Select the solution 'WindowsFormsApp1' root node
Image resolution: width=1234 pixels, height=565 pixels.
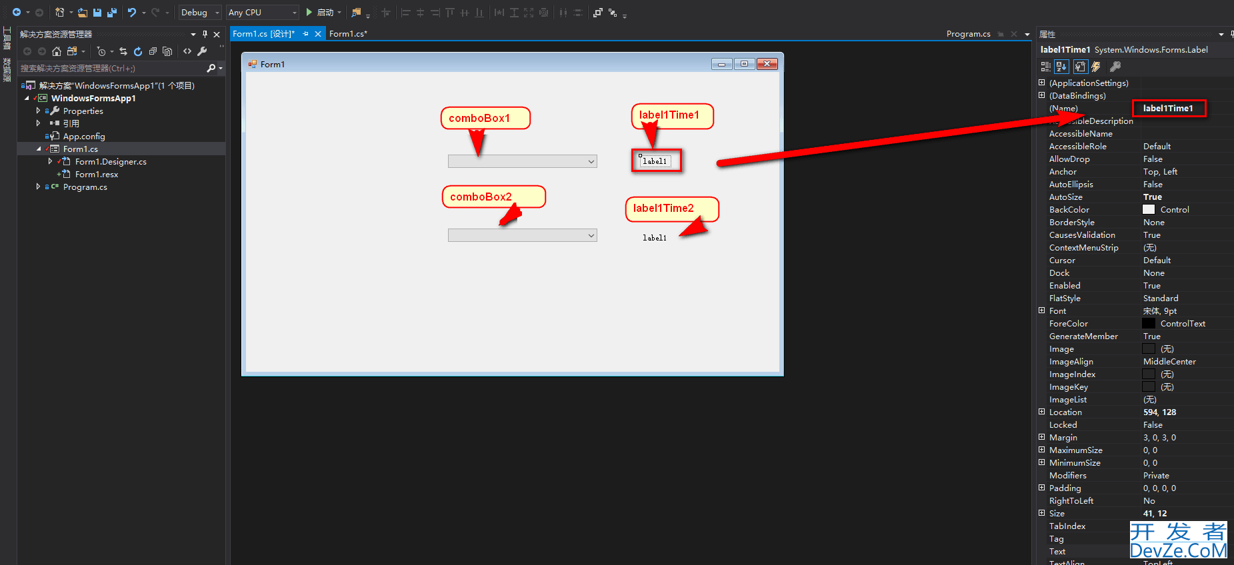(x=117, y=85)
